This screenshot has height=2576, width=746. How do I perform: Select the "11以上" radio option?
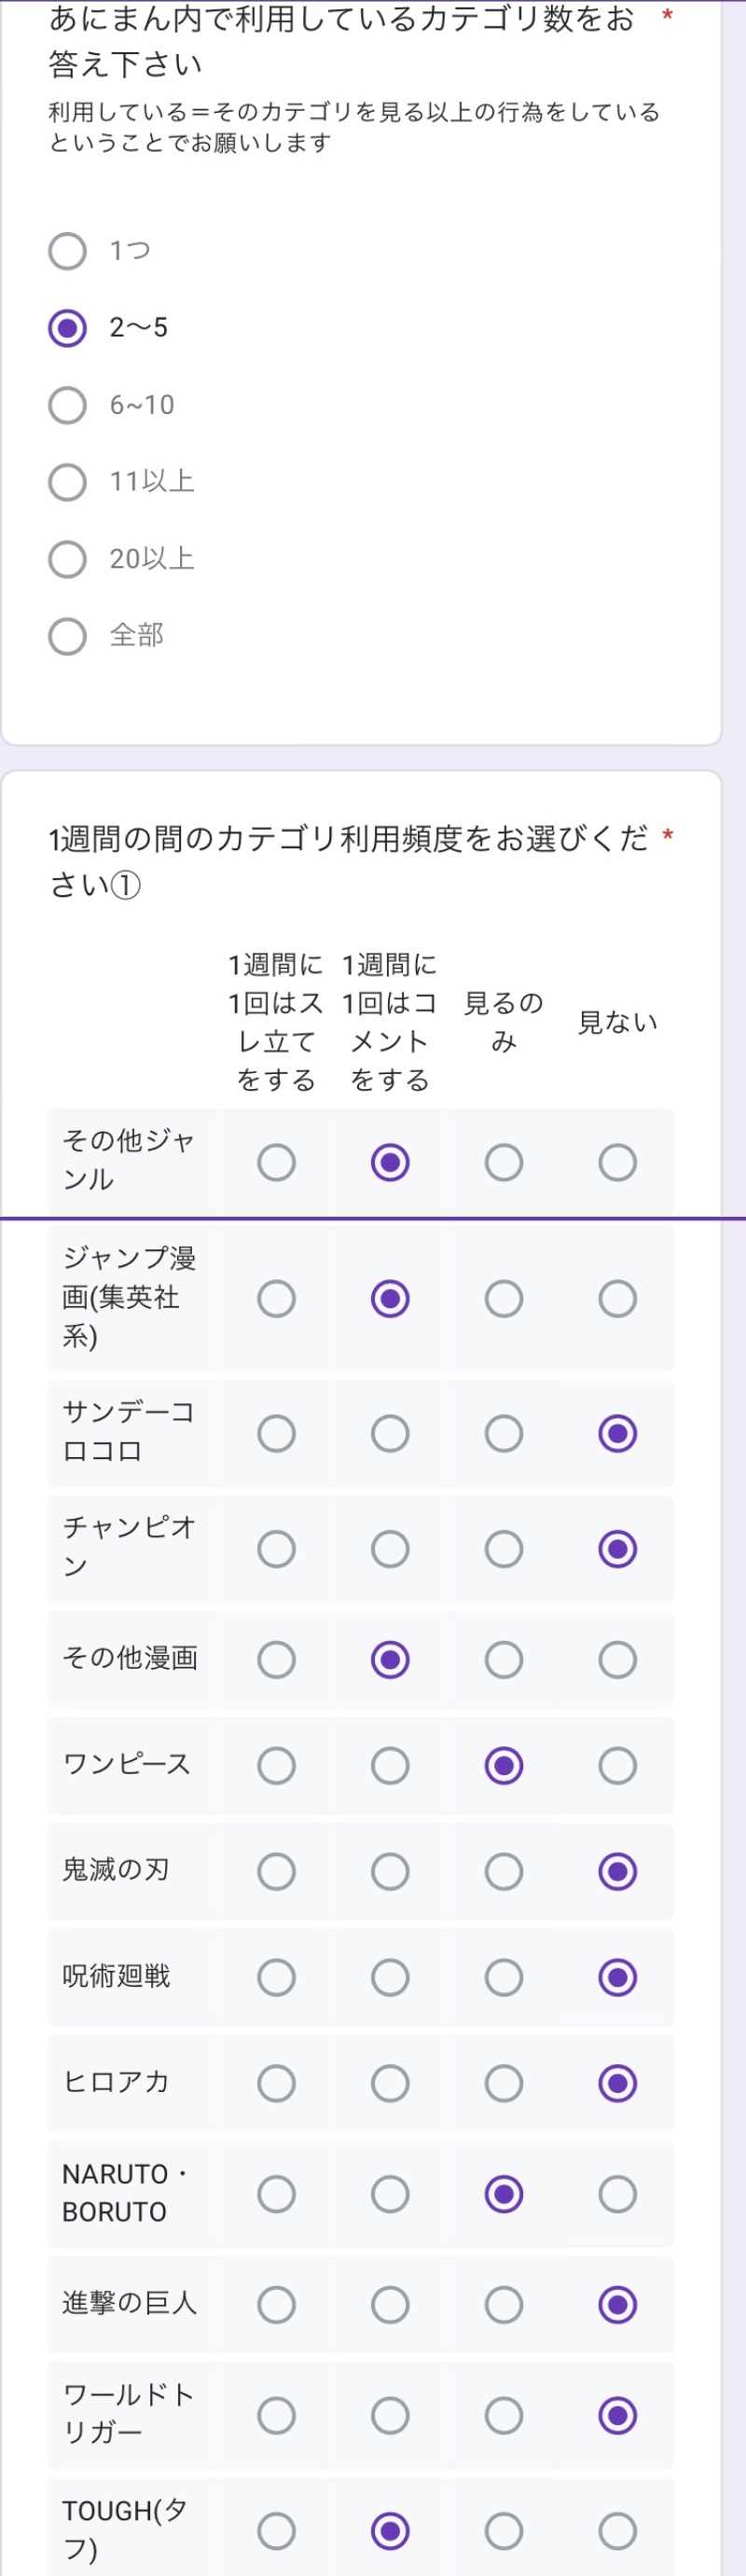click(67, 482)
